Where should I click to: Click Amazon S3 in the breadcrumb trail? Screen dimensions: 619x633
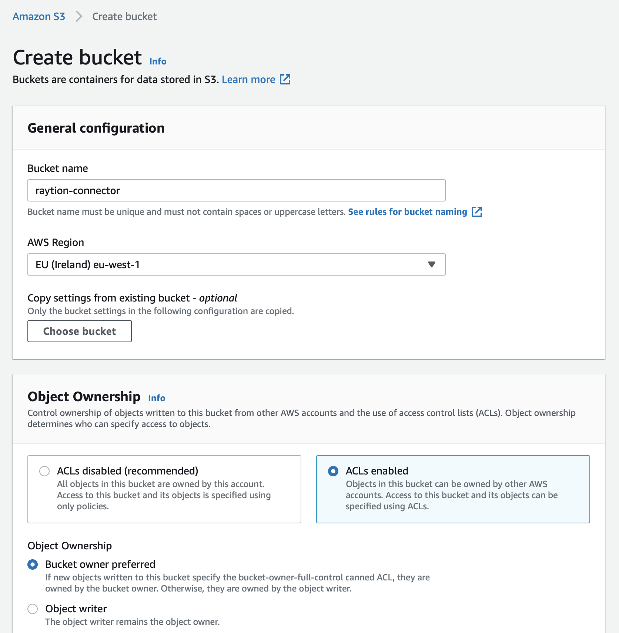click(39, 16)
